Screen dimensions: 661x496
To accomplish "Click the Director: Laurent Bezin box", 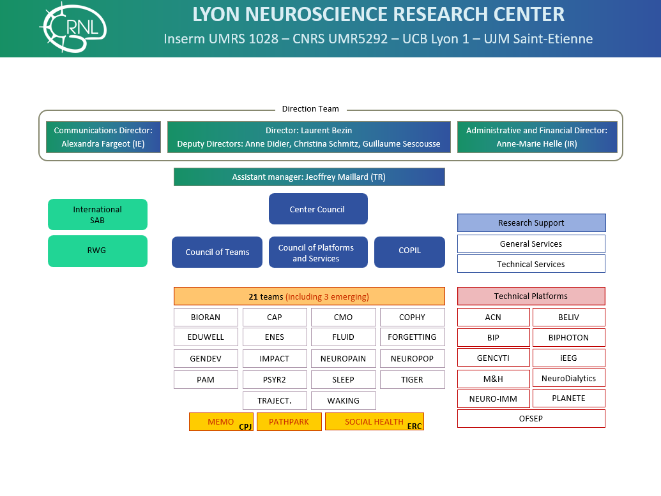I will (309, 136).
